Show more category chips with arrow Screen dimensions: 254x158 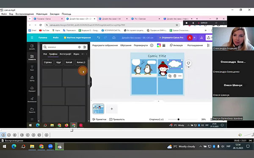point(84,62)
